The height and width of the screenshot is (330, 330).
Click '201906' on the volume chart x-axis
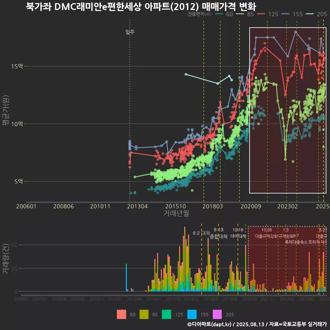(x=230, y=299)
